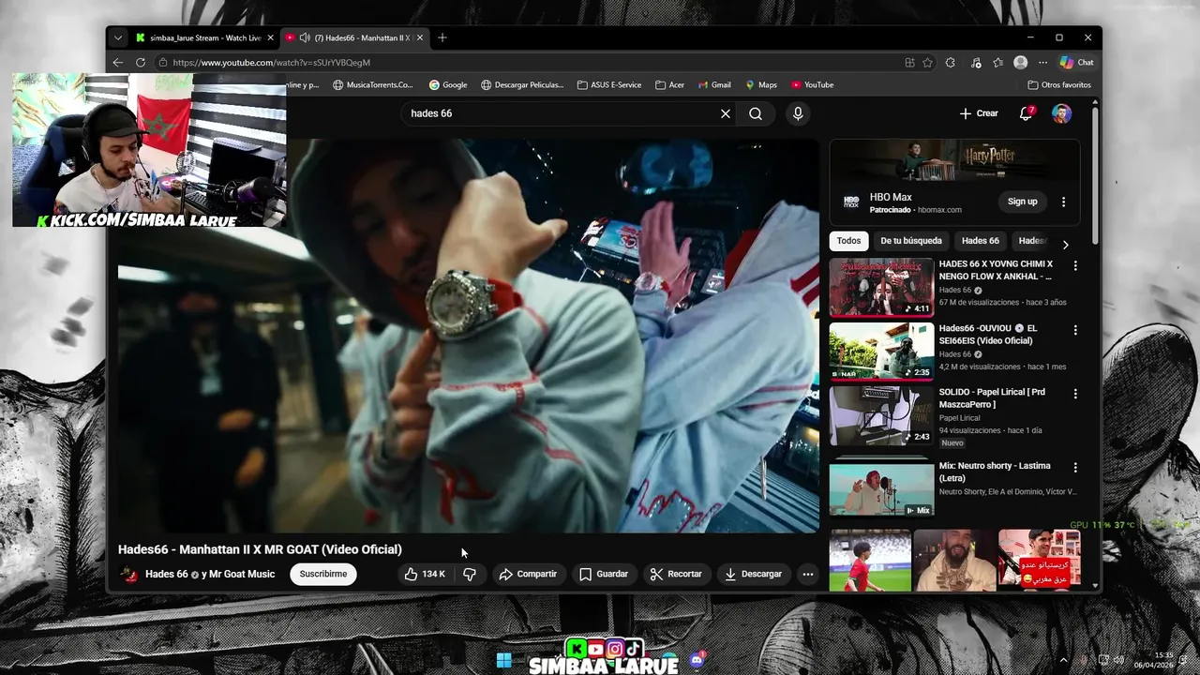Screen dimensions: 1200x675
Task: Open YouTube notifications bell
Action: coord(1026,113)
